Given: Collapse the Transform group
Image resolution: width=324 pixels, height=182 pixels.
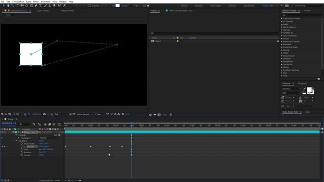Looking at the screenshot, I should [x=16, y=141].
